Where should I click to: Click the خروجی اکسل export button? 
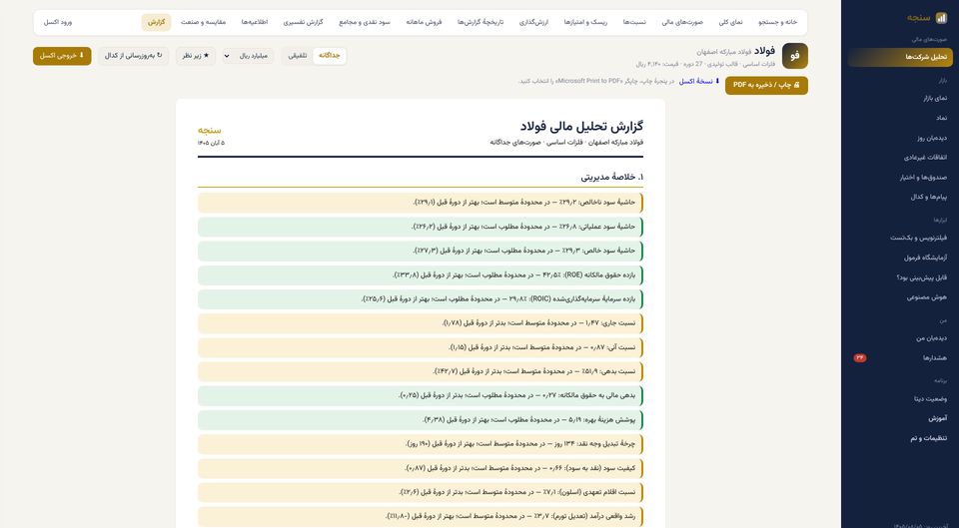[62, 56]
